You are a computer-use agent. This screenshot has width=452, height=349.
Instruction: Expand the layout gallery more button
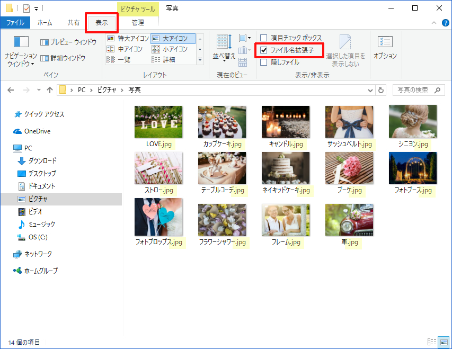click(x=200, y=60)
